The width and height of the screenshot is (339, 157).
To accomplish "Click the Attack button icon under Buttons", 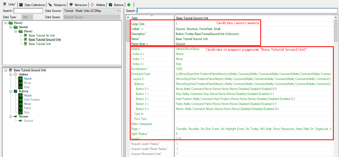I will coord(20,95).
